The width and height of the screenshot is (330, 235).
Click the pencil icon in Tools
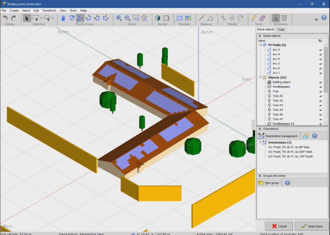(x=253, y=18)
